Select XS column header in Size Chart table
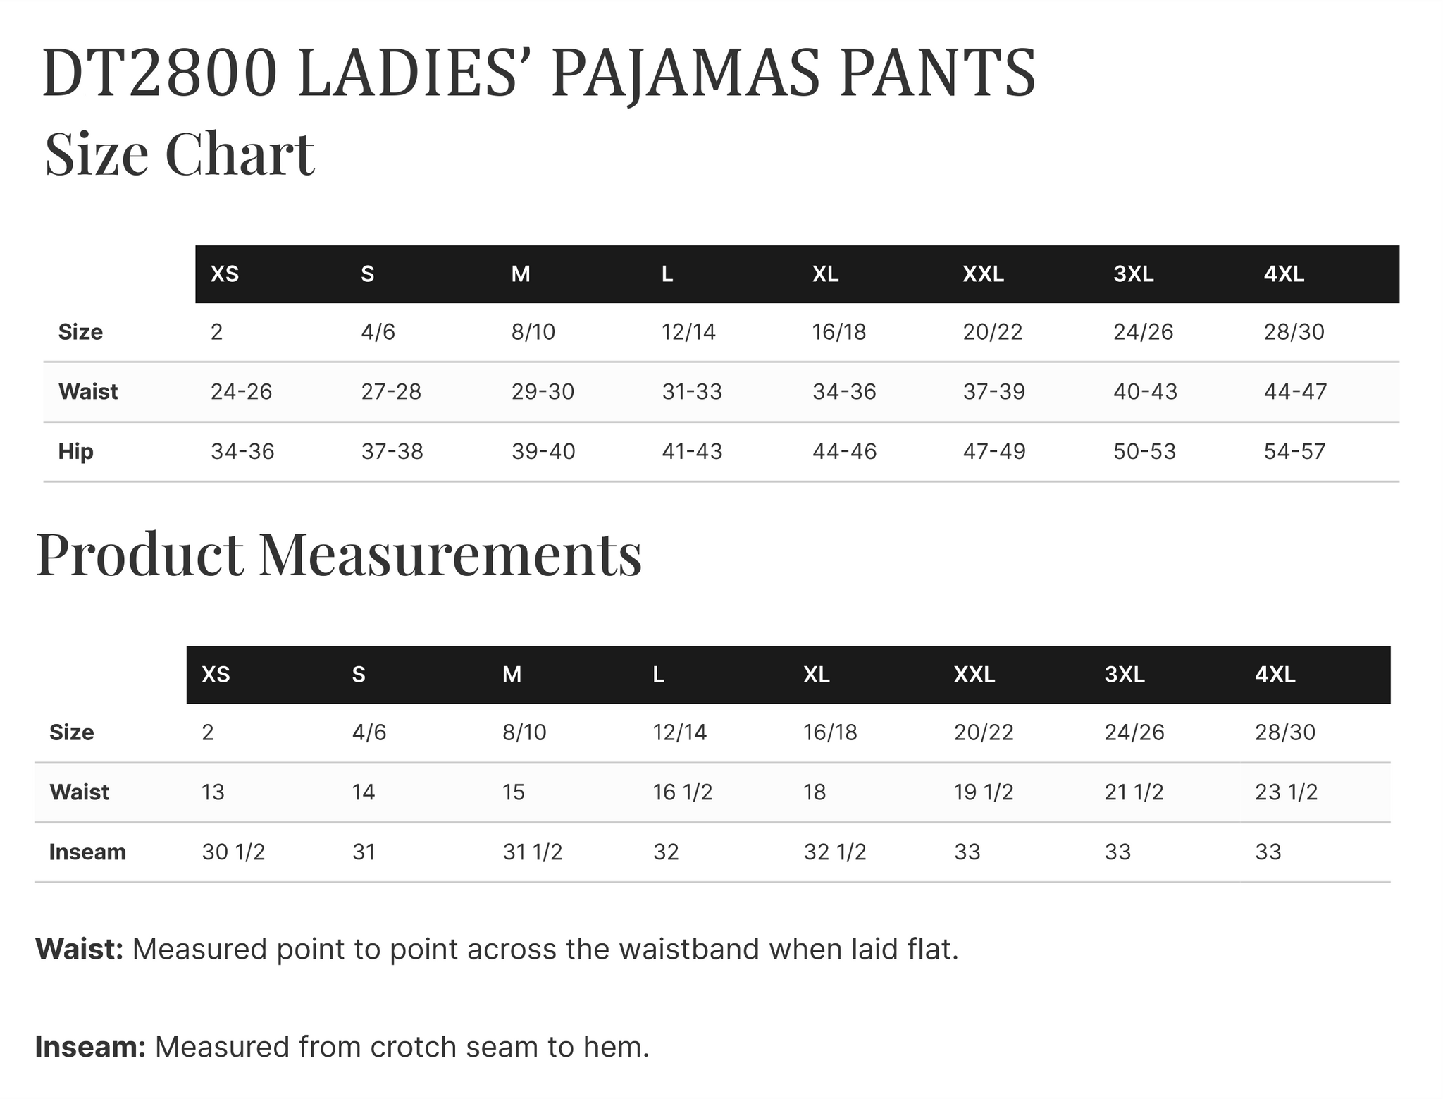Viewport: 1443px width, 1099px height. [225, 274]
